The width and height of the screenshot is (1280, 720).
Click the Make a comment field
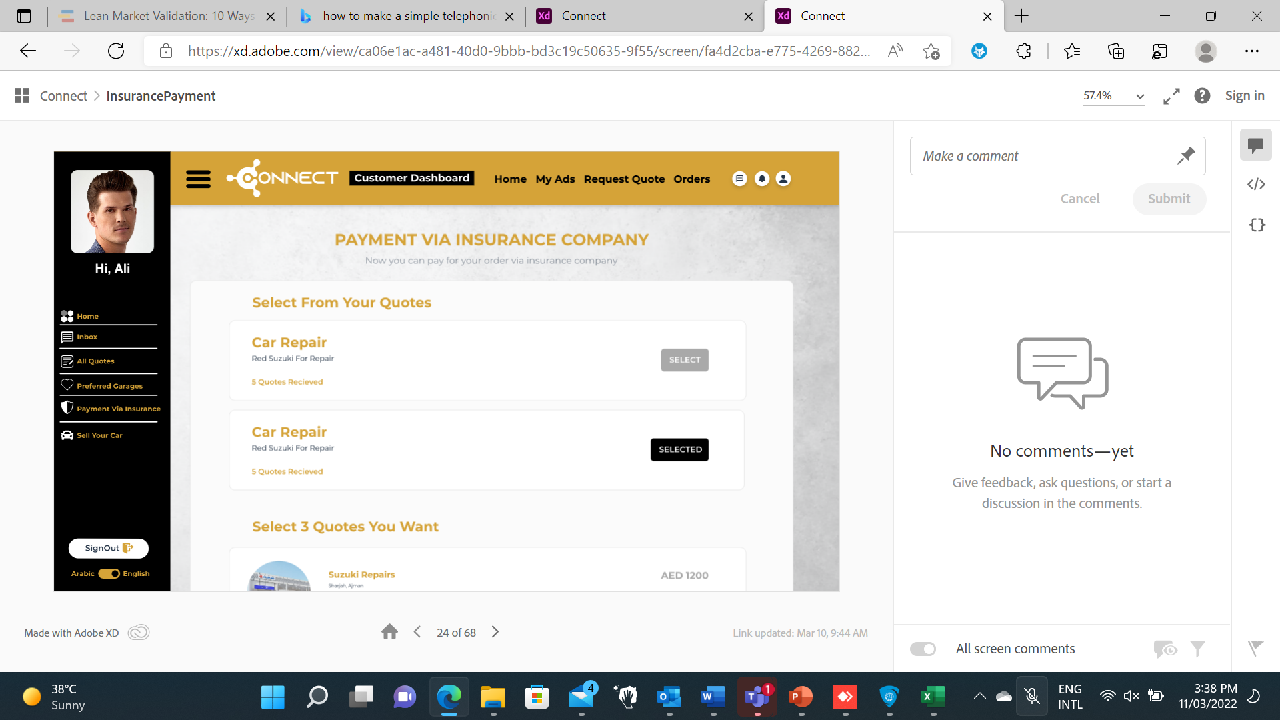[x=1040, y=156]
